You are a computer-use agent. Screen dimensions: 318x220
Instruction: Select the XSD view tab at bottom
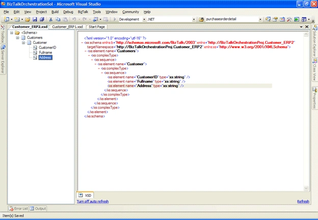pyautogui.click(x=85, y=195)
